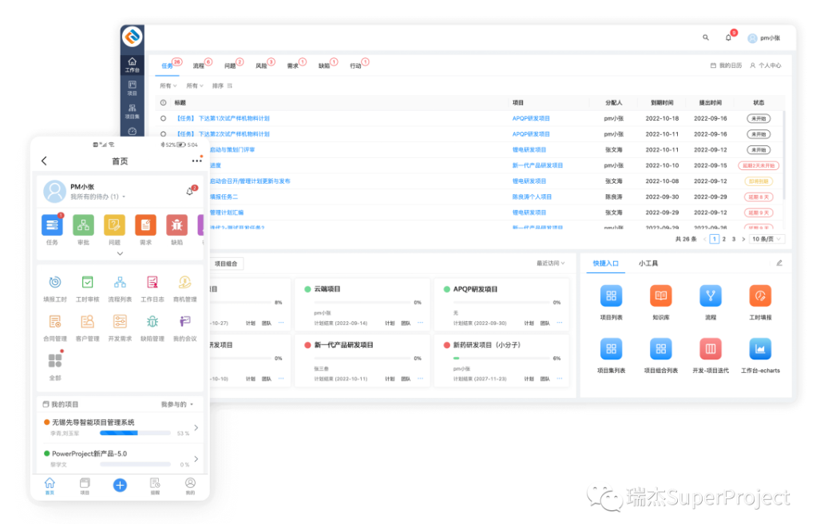Click the desktop notification bell icon
The width and height of the screenshot is (816, 524).
[728, 38]
